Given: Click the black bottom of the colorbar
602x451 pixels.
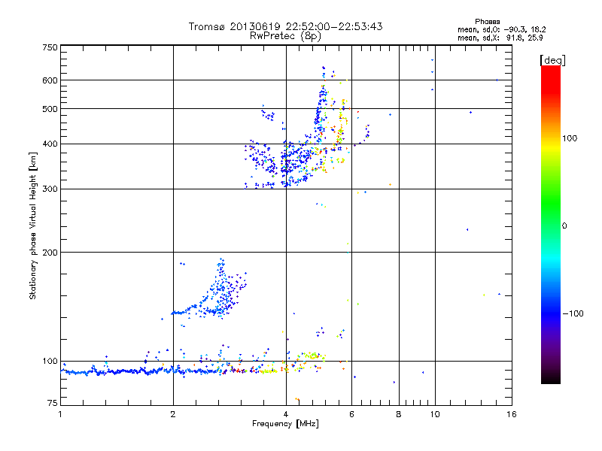Looking at the screenshot, I should coord(551,378).
